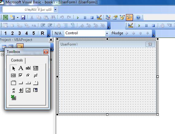Open the Control combo box dropdown
The height and width of the screenshot is (134, 175).
(x=107, y=33)
